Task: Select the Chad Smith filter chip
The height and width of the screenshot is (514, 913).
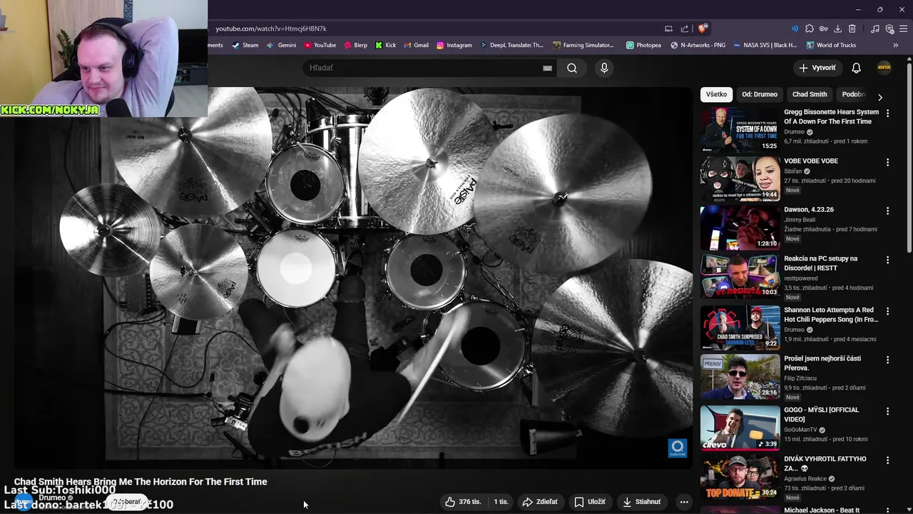Action: click(810, 94)
